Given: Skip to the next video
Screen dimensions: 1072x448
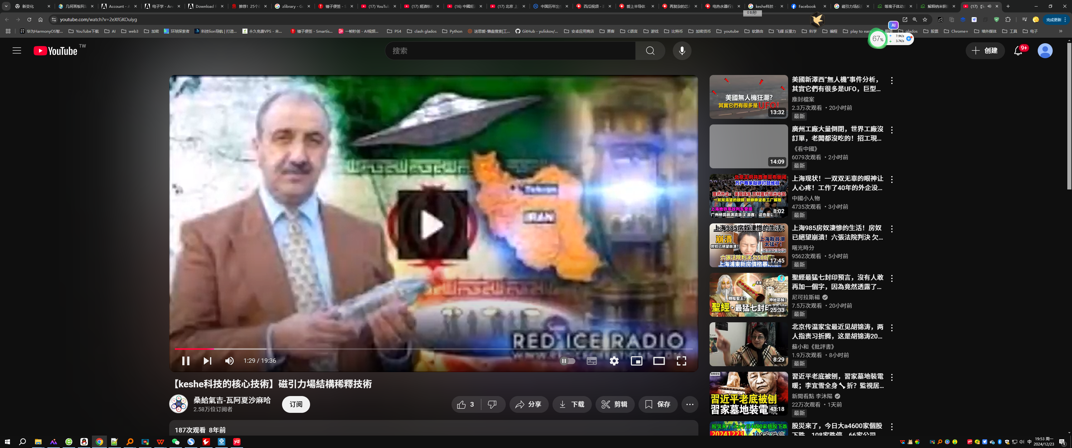Looking at the screenshot, I should click(207, 361).
